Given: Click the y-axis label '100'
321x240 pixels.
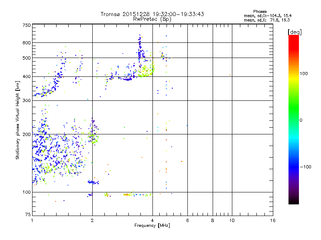Looking at the screenshot, I should point(26,192).
